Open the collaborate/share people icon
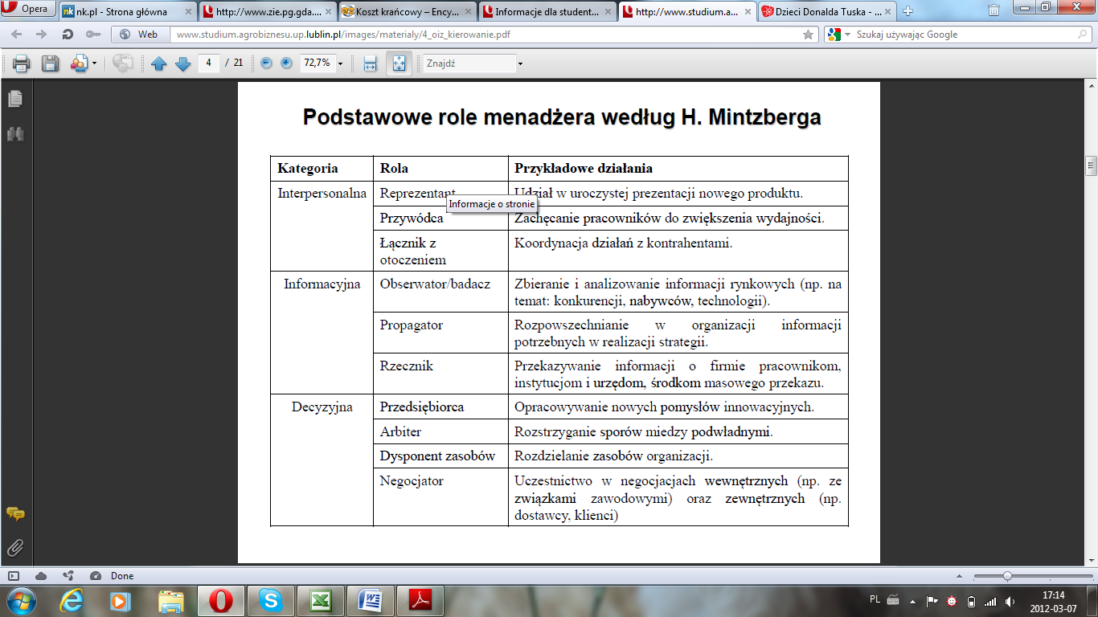 click(79, 63)
